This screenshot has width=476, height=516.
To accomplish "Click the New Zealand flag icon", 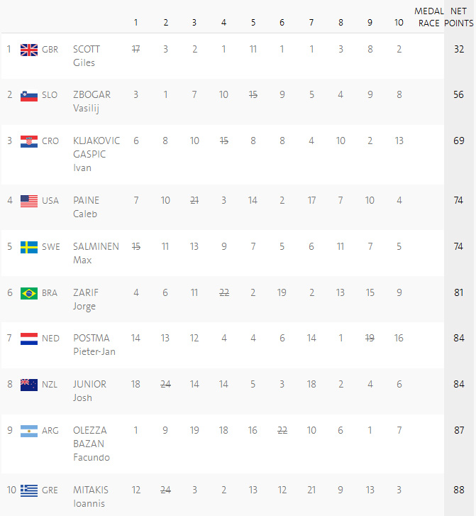I will 28,385.
